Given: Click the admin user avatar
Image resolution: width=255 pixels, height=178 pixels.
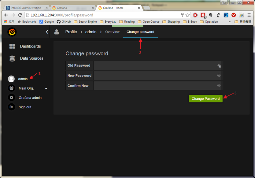Looking at the screenshot, I should [x=11, y=79].
